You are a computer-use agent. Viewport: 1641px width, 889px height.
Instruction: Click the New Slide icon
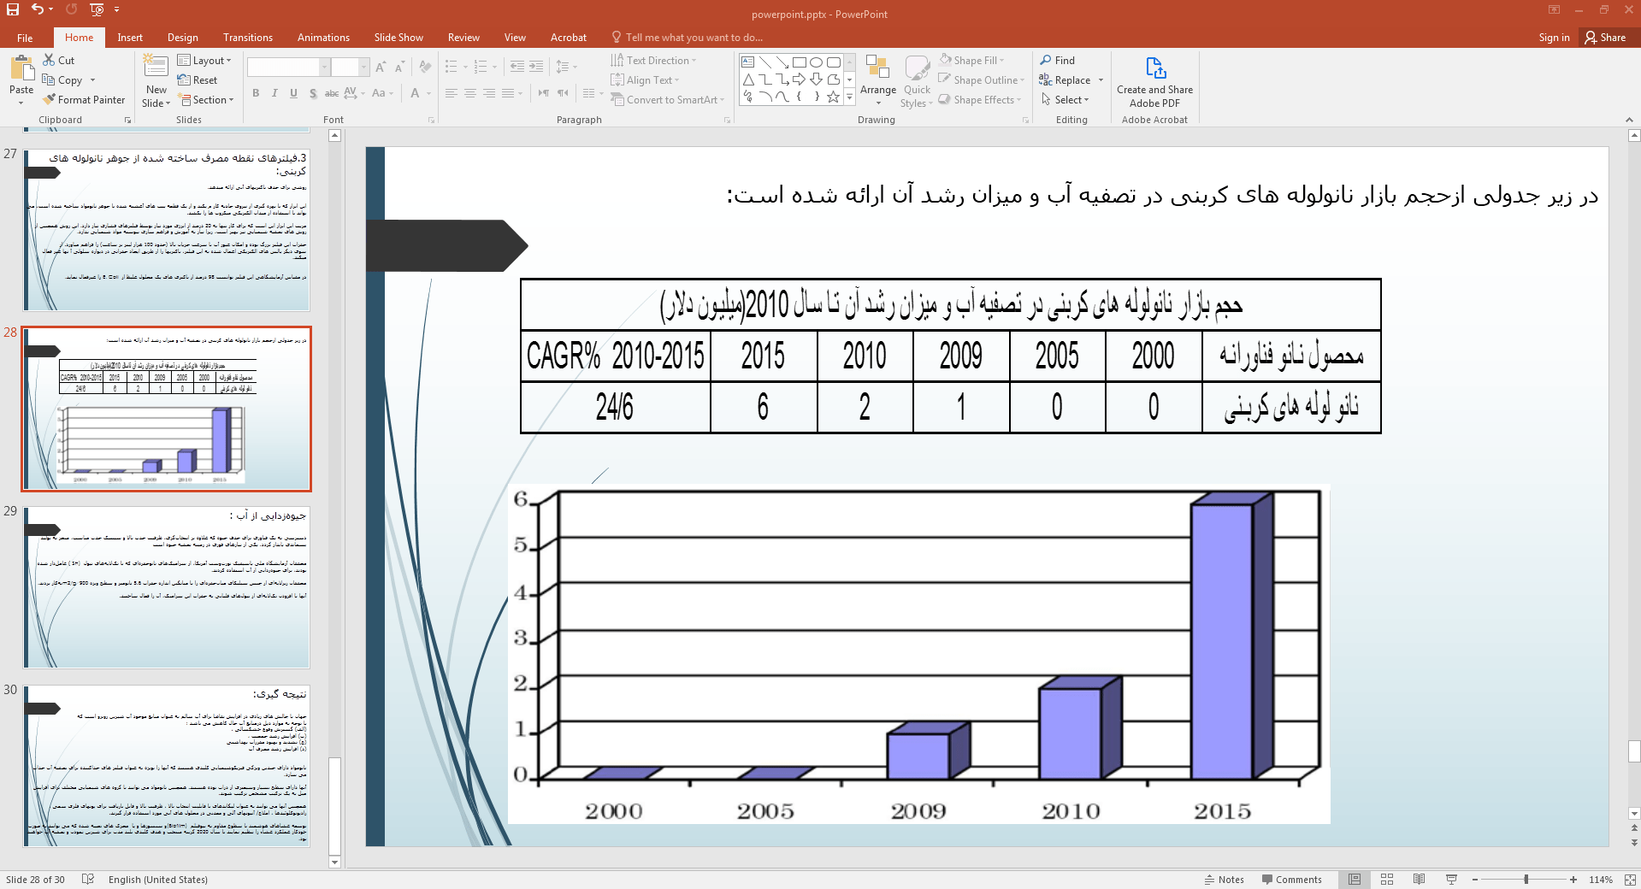point(156,68)
